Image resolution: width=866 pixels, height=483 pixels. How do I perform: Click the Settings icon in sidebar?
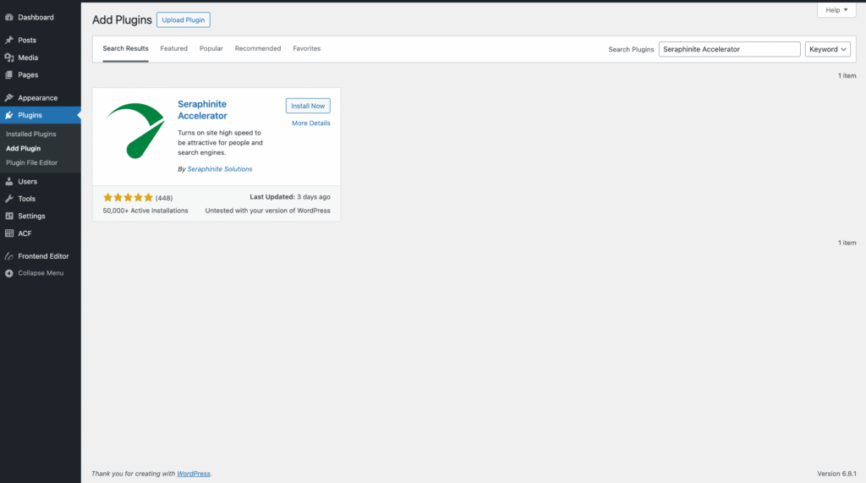9,216
